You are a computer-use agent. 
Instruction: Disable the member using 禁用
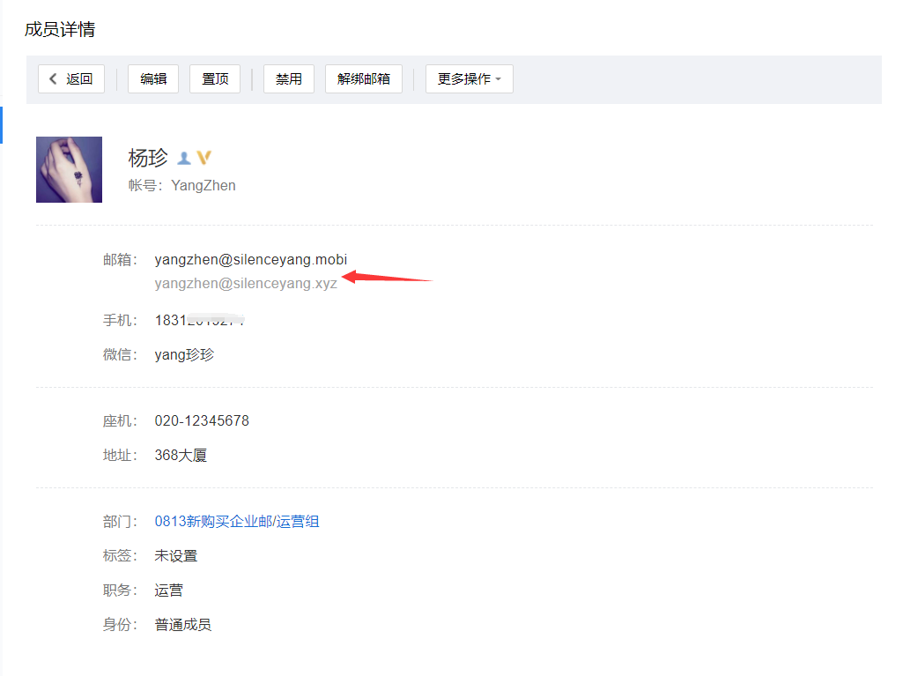click(x=288, y=78)
